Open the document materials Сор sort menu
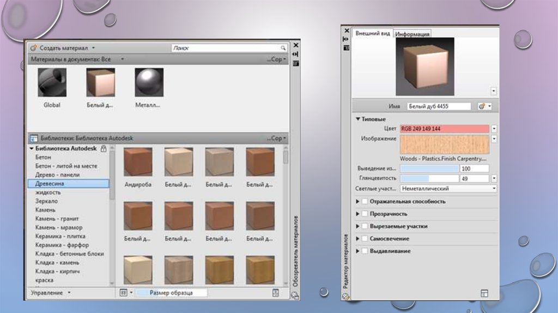This screenshot has height=313, width=558. [x=278, y=59]
